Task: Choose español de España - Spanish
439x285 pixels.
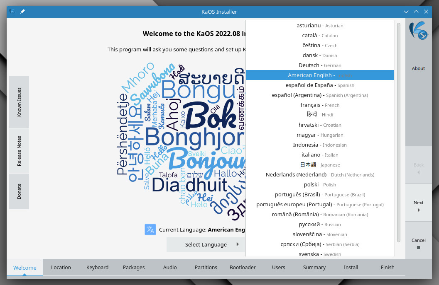Action: point(320,85)
